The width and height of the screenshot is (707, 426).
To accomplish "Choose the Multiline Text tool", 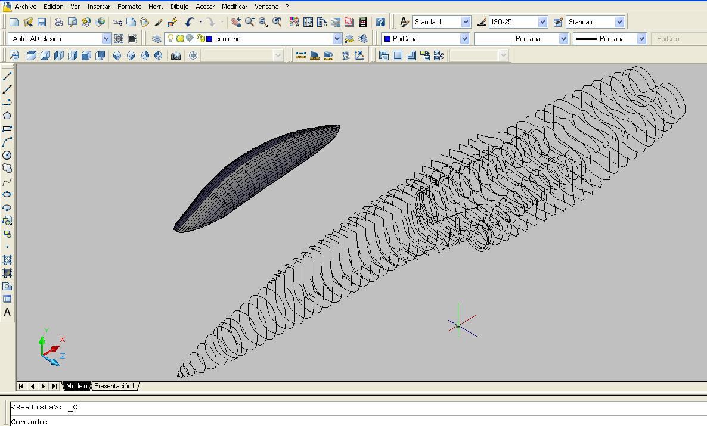I will click(x=7, y=312).
